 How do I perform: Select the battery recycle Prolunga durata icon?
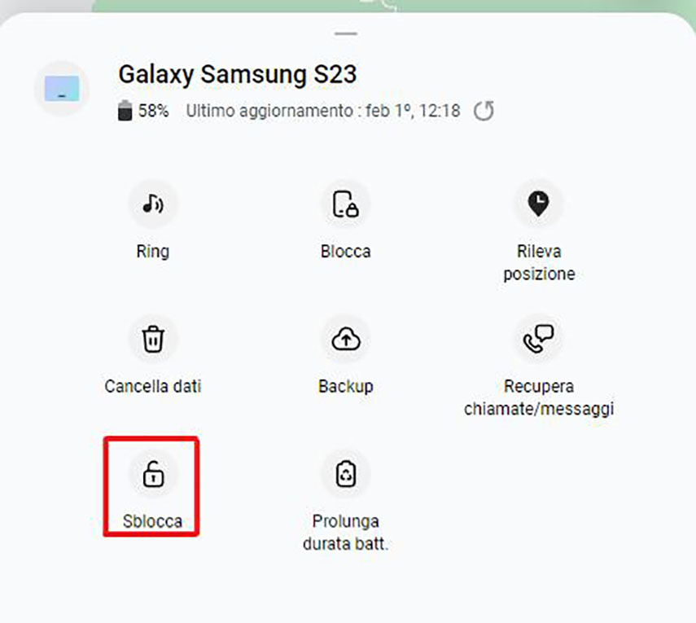pos(346,474)
